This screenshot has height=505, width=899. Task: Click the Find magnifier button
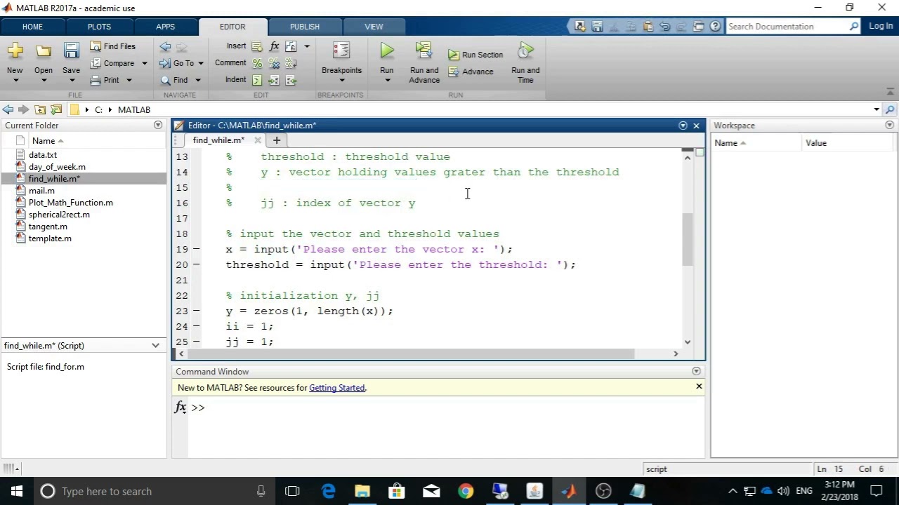pos(174,80)
